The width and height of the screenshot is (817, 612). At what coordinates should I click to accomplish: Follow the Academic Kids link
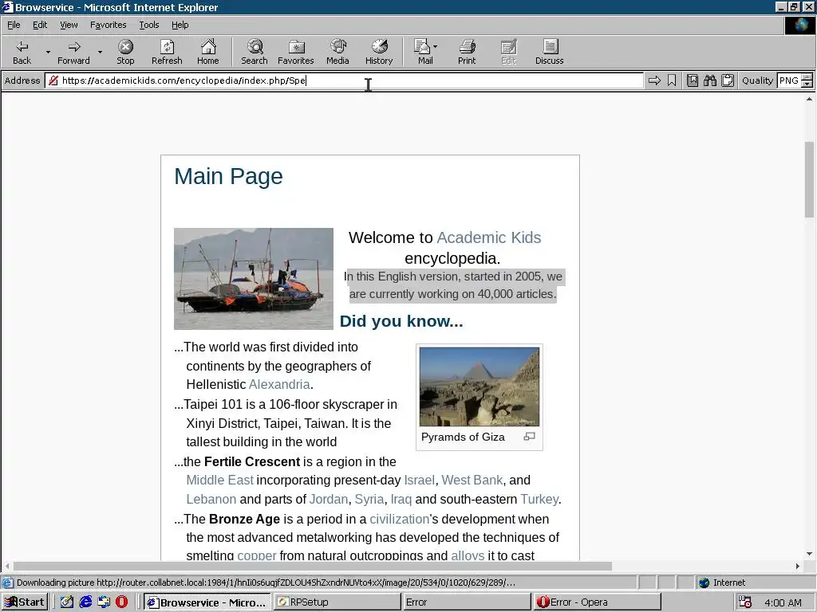coord(489,237)
